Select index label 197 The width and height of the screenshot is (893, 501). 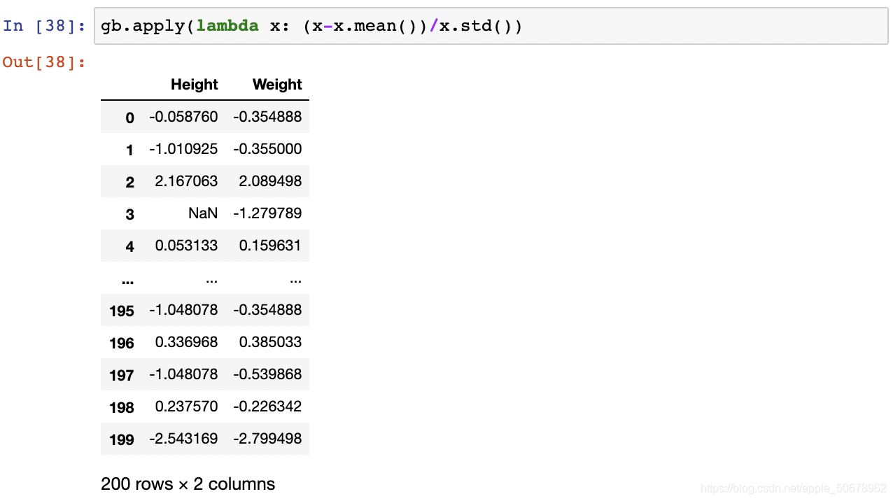click(122, 375)
